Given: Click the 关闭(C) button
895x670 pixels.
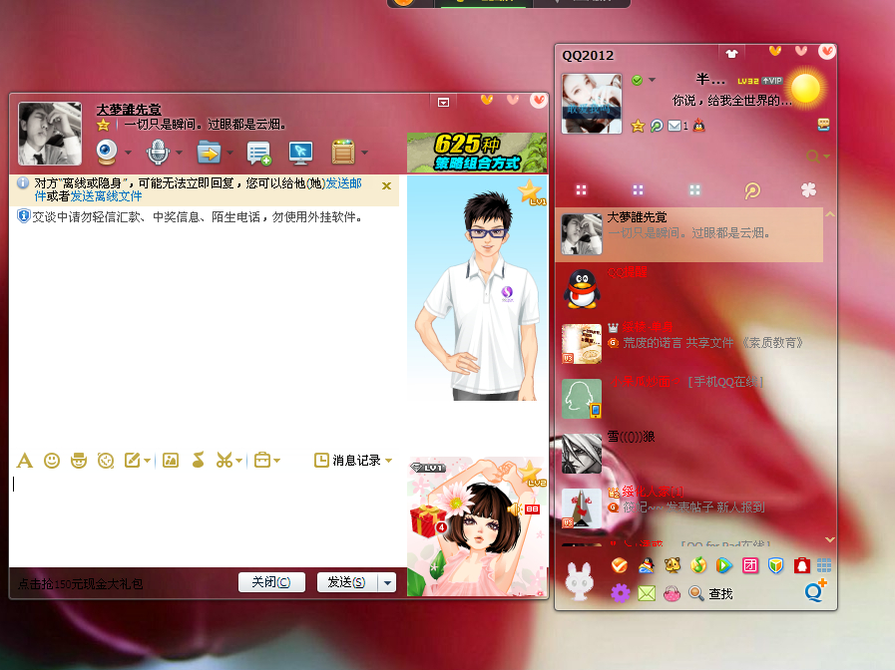Looking at the screenshot, I should tap(271, 582).
